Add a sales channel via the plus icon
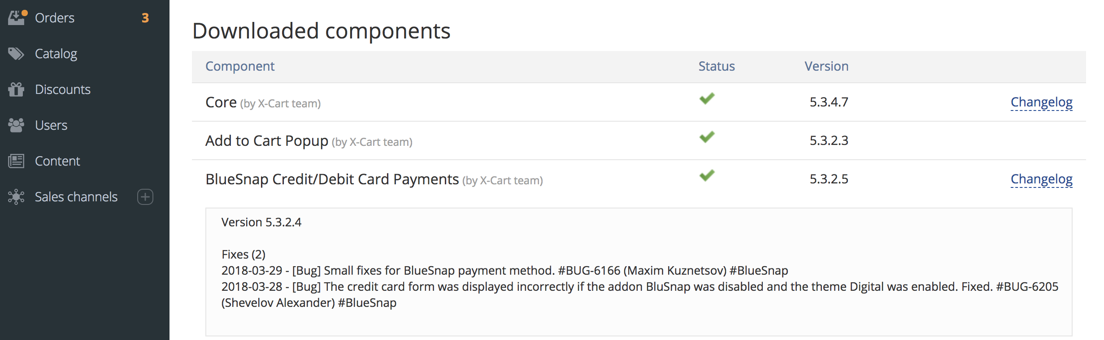This screenshot has height=340, width=1104. (x=144, y=197)
